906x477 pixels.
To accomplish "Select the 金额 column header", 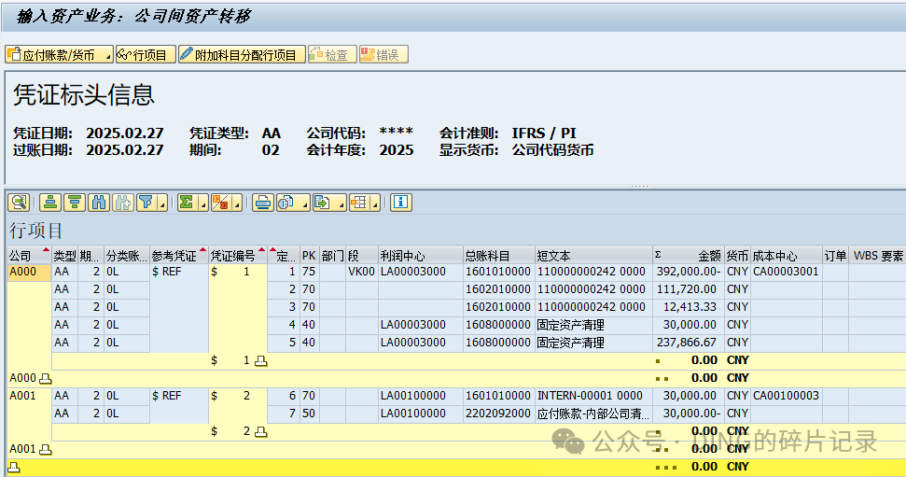I will [x=689, y=256].
